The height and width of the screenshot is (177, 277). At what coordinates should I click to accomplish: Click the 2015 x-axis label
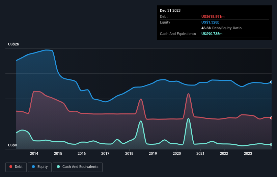pyautogui.click(x=58, y=153)
